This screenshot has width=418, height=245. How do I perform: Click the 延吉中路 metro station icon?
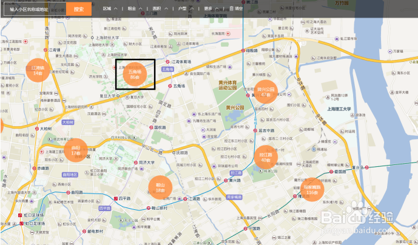(255, 130)
